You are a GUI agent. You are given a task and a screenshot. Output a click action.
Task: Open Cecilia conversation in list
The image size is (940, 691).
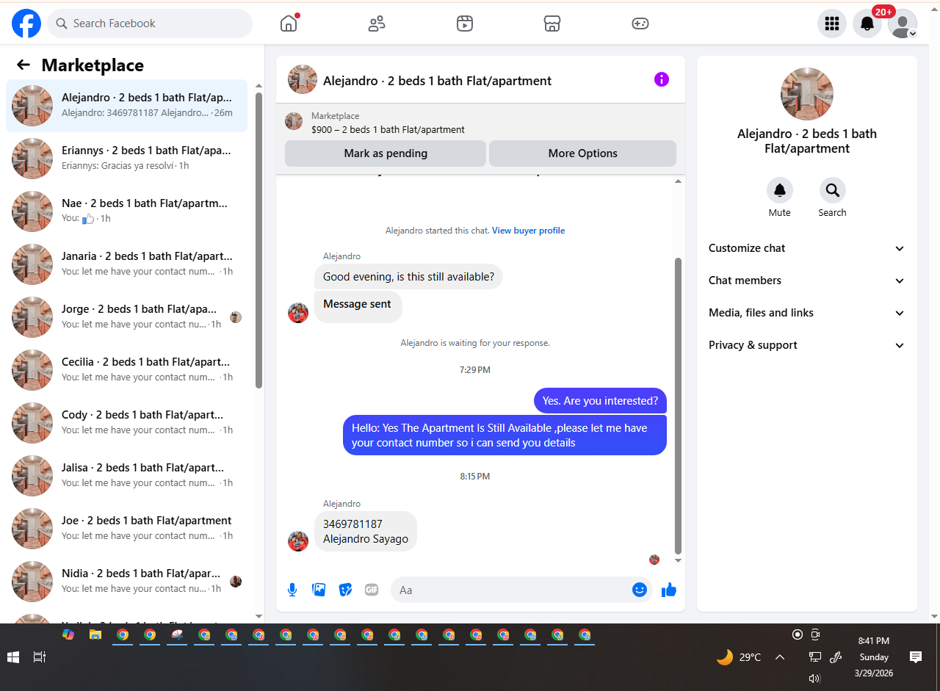pyautogui.click(x=127, y=370)
